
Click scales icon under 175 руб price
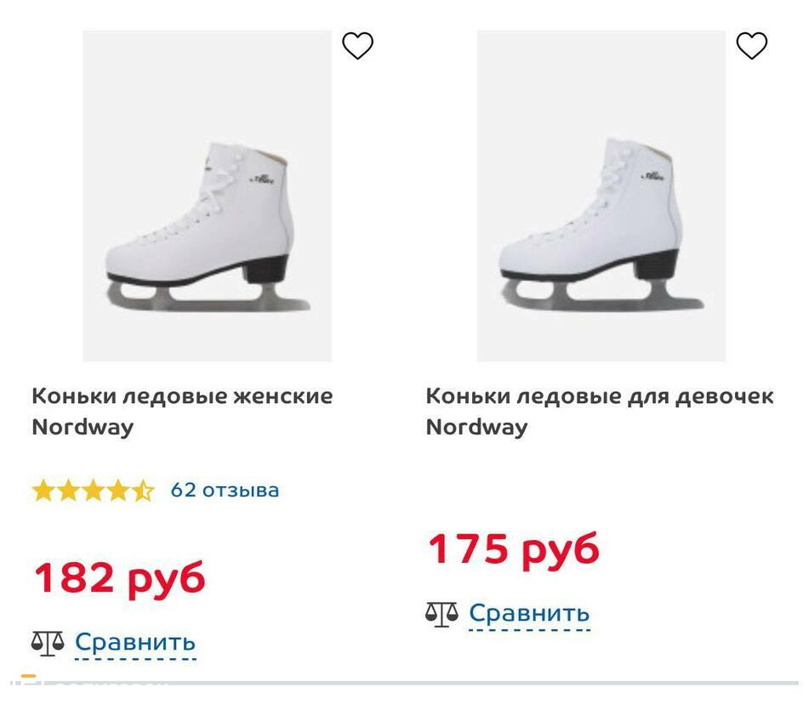pyautogui.click(x=442, y=613)
